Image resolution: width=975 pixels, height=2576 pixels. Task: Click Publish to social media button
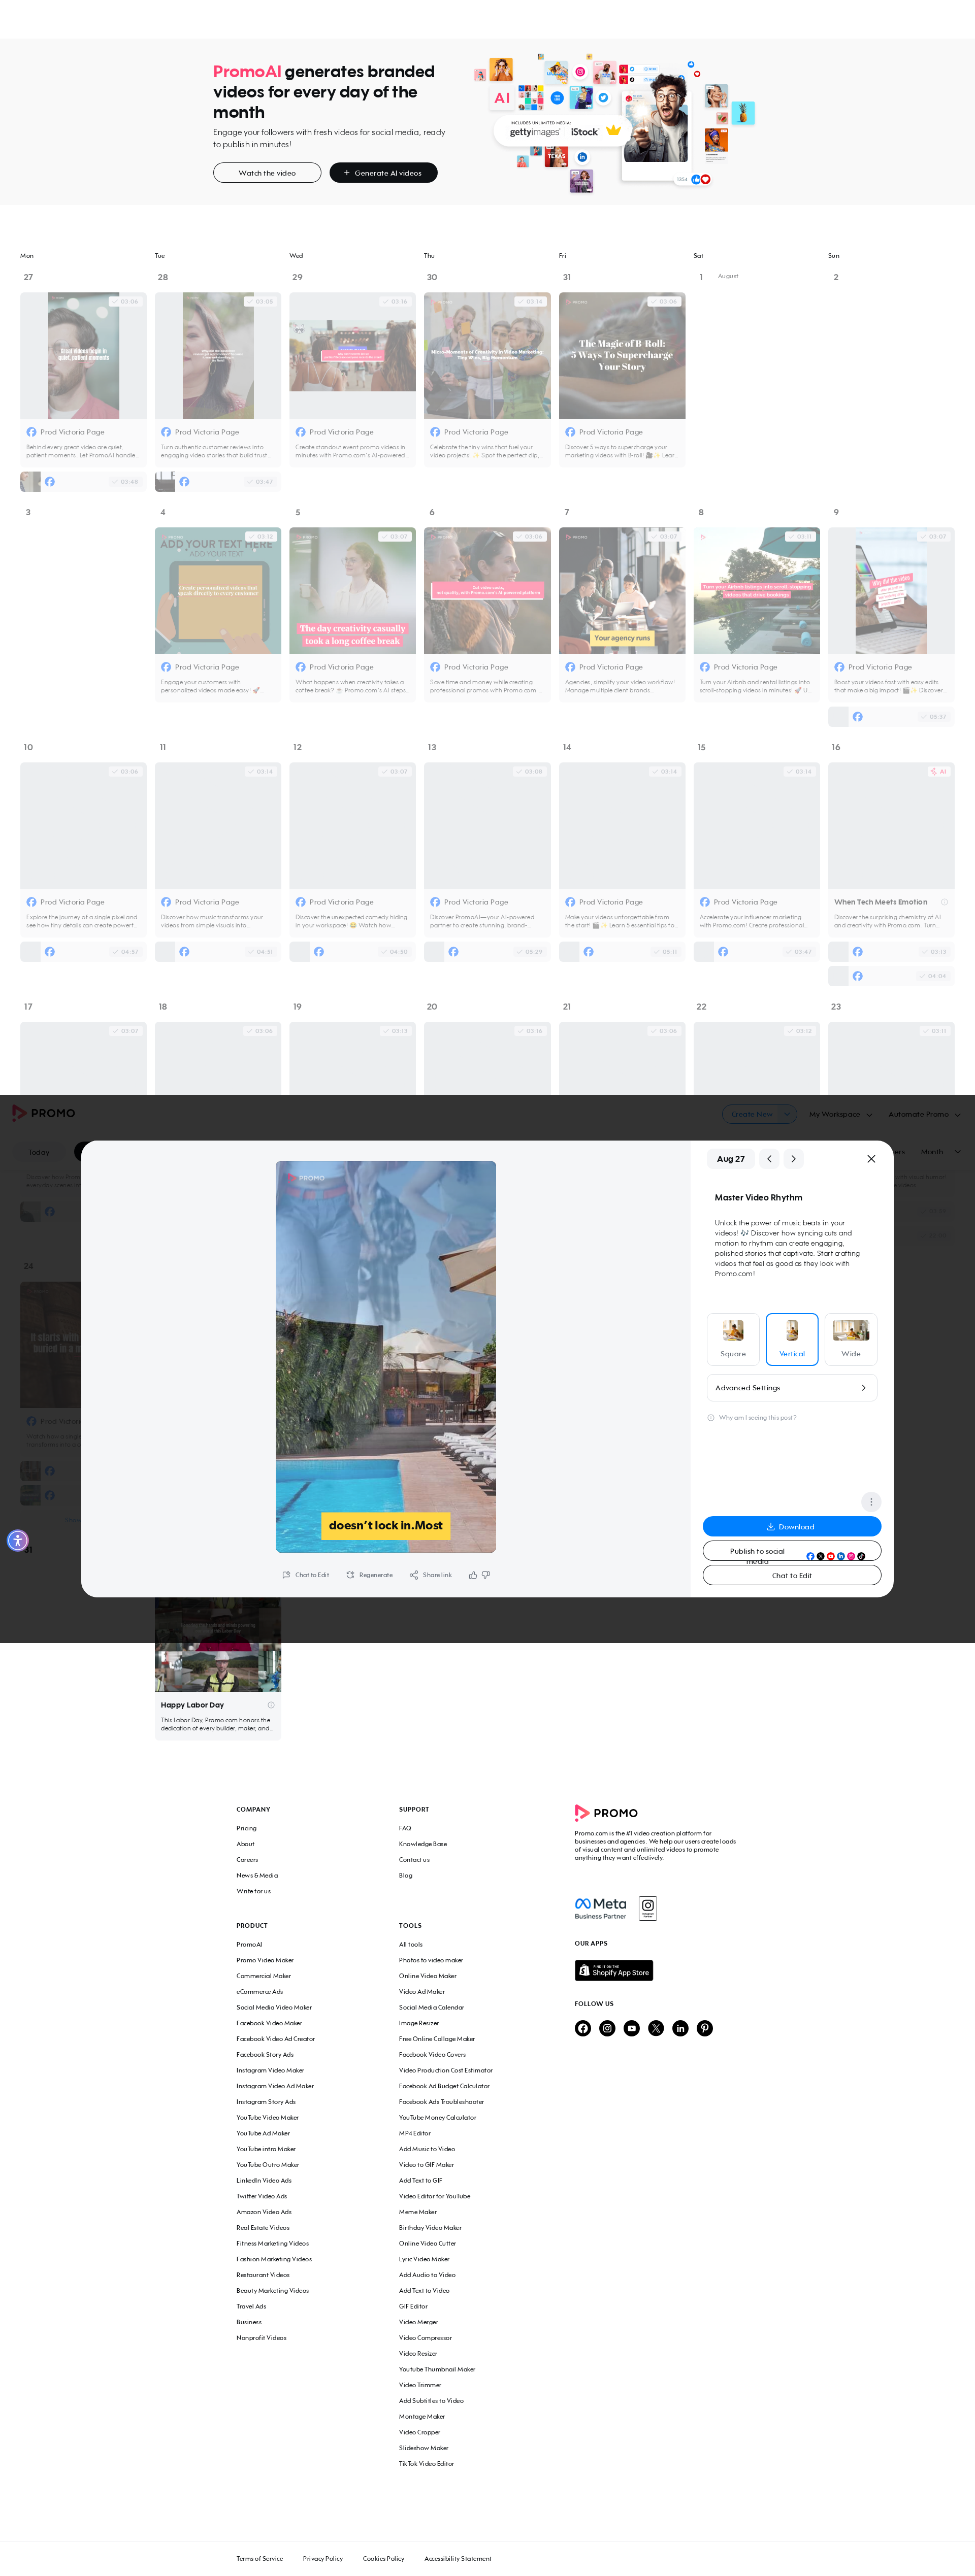(792, 1551)
